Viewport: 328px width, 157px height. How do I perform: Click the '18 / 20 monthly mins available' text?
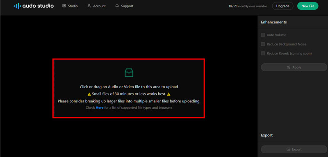[248, 6]
